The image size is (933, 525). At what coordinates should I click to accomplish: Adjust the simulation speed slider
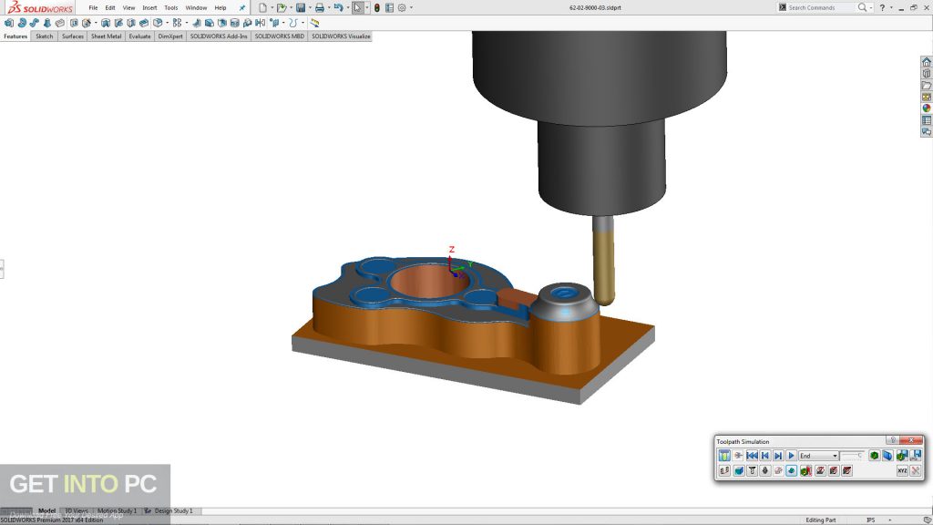(x=852, y=456)
